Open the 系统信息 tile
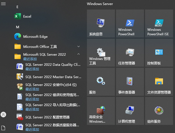The width and height of the screenshot is (175, 133). 101,24
